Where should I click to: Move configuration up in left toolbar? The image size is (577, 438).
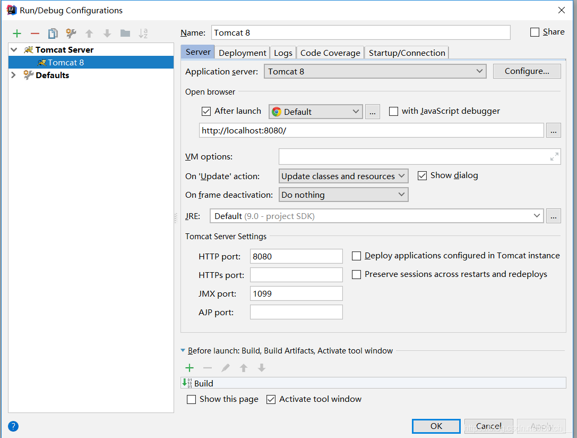click(x=89, y=33)
